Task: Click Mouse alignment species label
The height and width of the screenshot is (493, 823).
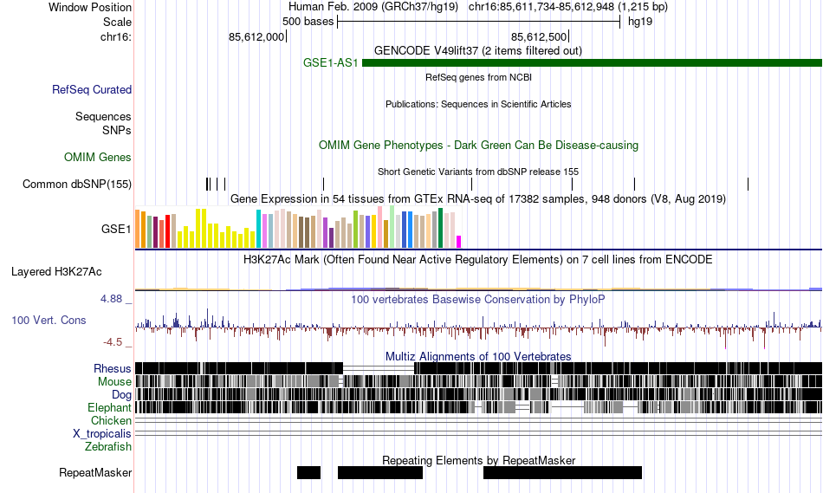Action: pos(114,382)
